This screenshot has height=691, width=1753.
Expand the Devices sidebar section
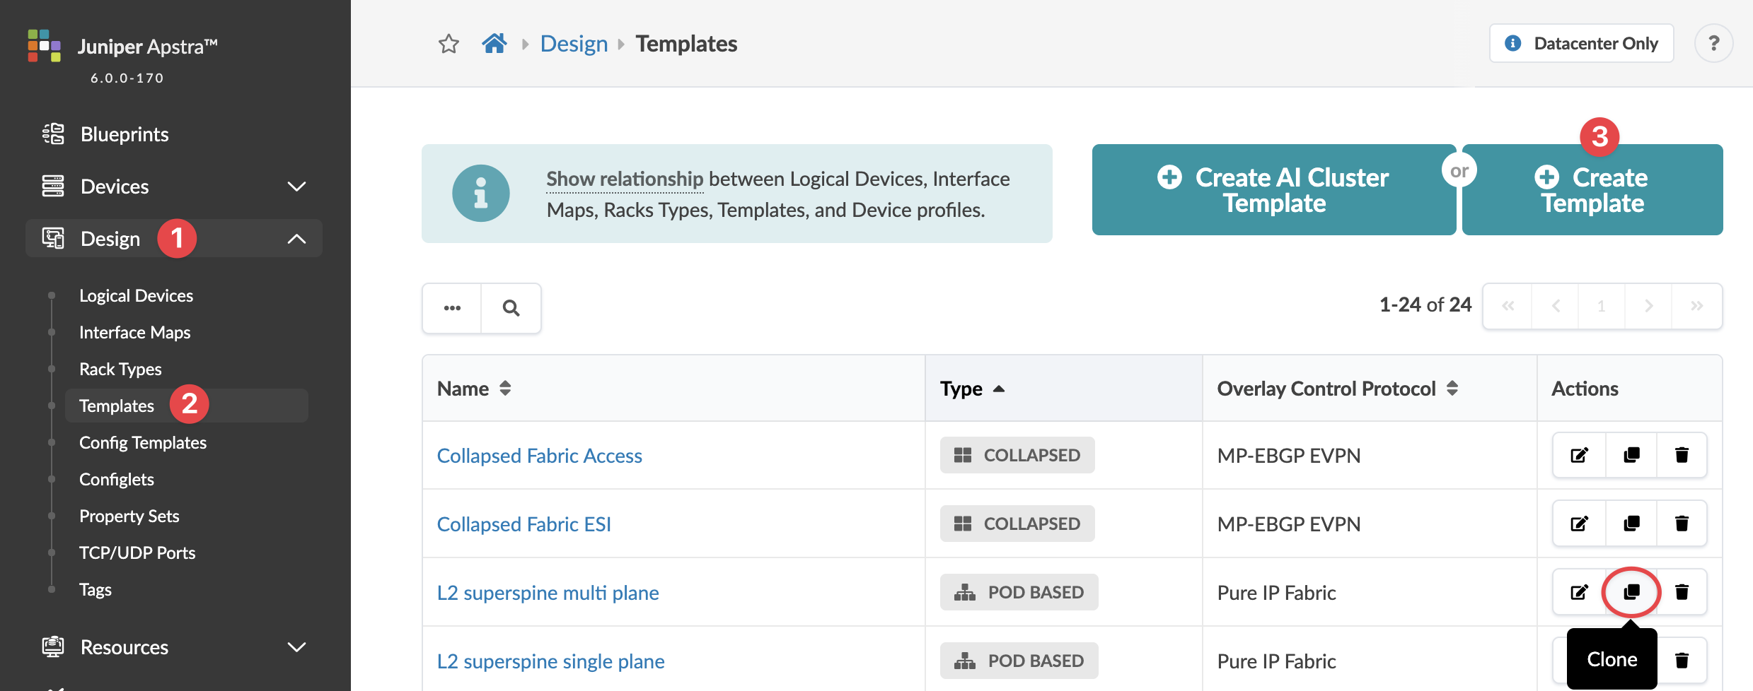pyautogui.click(x=296, y=187)
